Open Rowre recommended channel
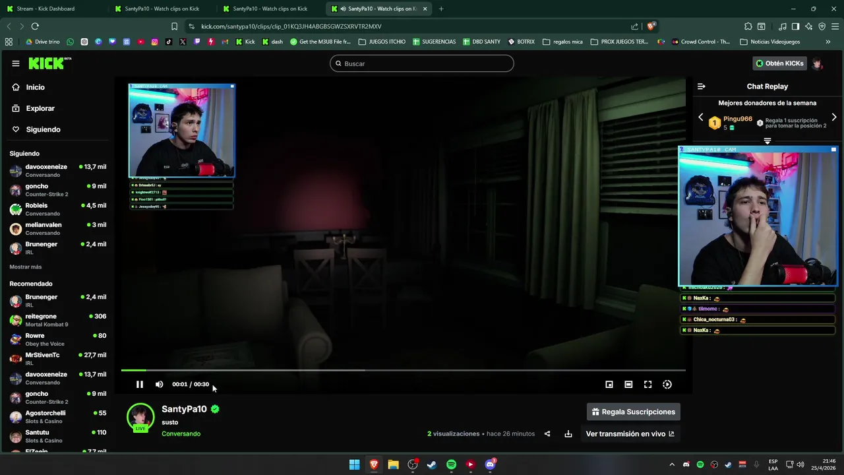 58,339
